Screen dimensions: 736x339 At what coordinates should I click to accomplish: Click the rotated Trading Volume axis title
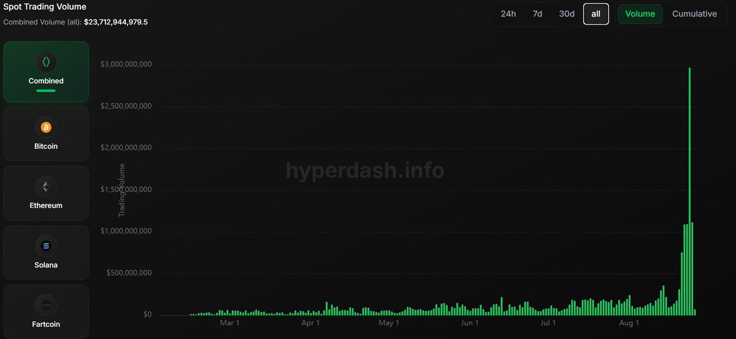(x=121, y=190)
